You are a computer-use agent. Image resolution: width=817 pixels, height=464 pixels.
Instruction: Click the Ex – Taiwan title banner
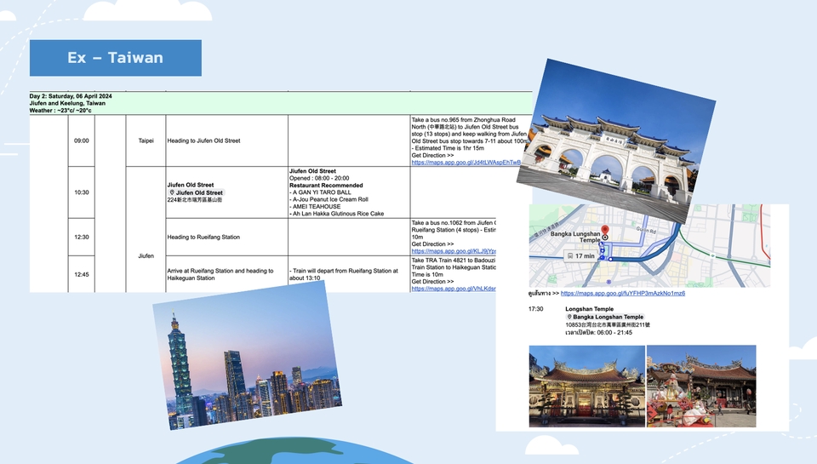tap(116, 58)
